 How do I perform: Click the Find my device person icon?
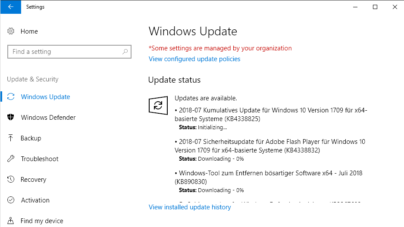coord(11,221)
